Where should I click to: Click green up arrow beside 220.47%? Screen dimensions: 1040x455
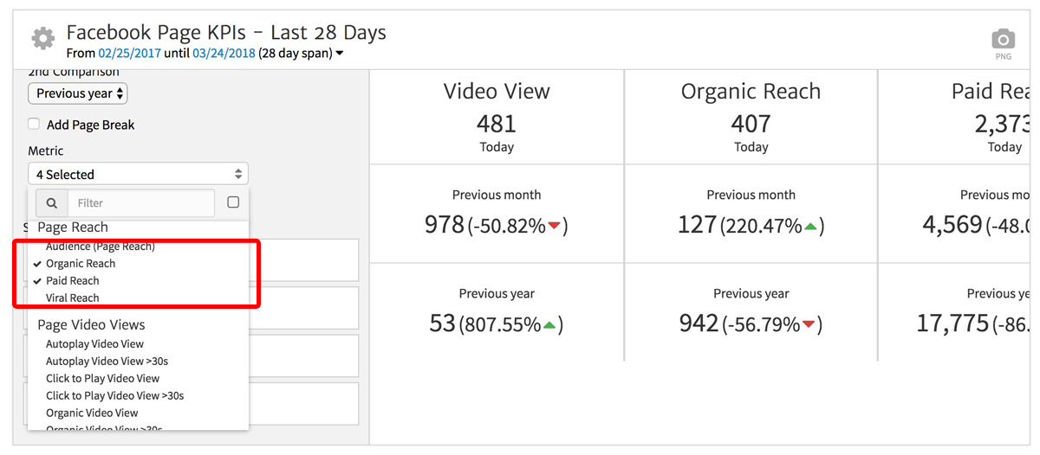[810, 227]
